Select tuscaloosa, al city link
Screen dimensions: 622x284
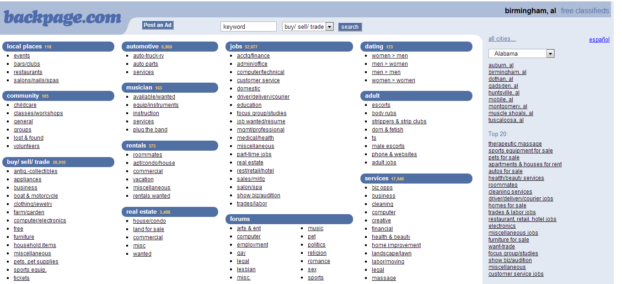pyautogui.click(x=506, y=120)
